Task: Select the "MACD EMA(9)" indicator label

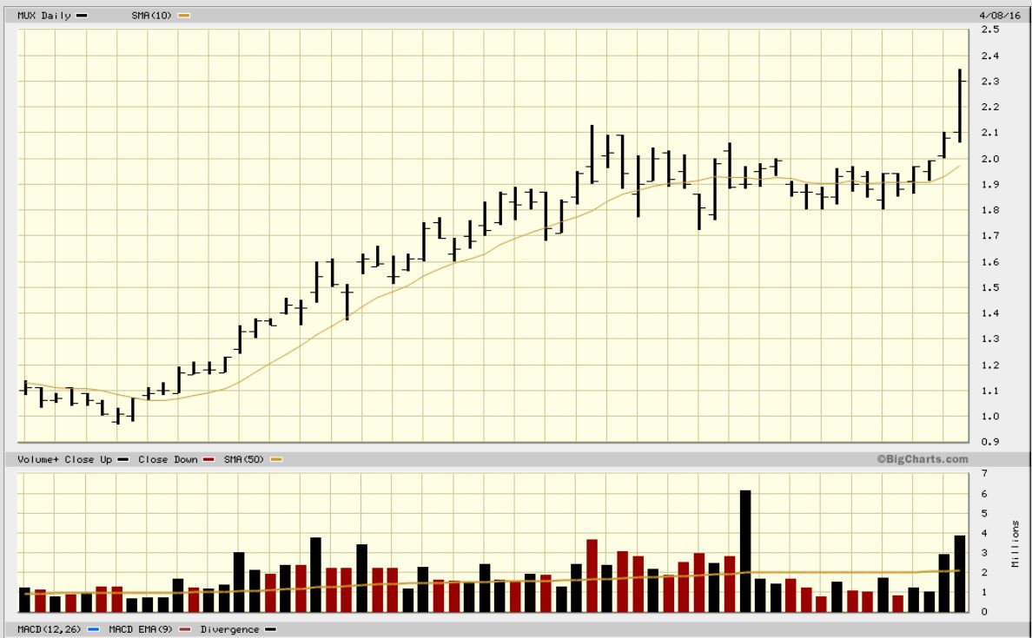Action: coord(140,630)
